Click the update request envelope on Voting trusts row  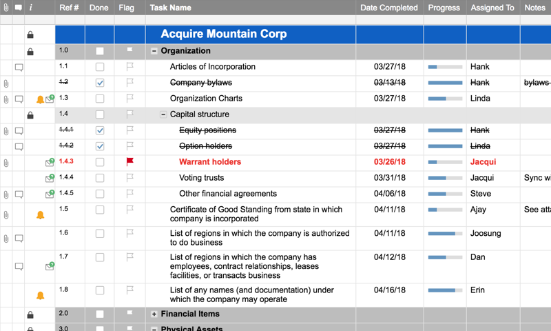50,179
